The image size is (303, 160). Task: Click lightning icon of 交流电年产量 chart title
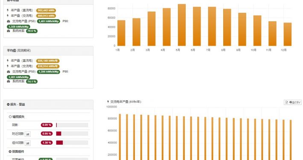[x=108, y=102]
